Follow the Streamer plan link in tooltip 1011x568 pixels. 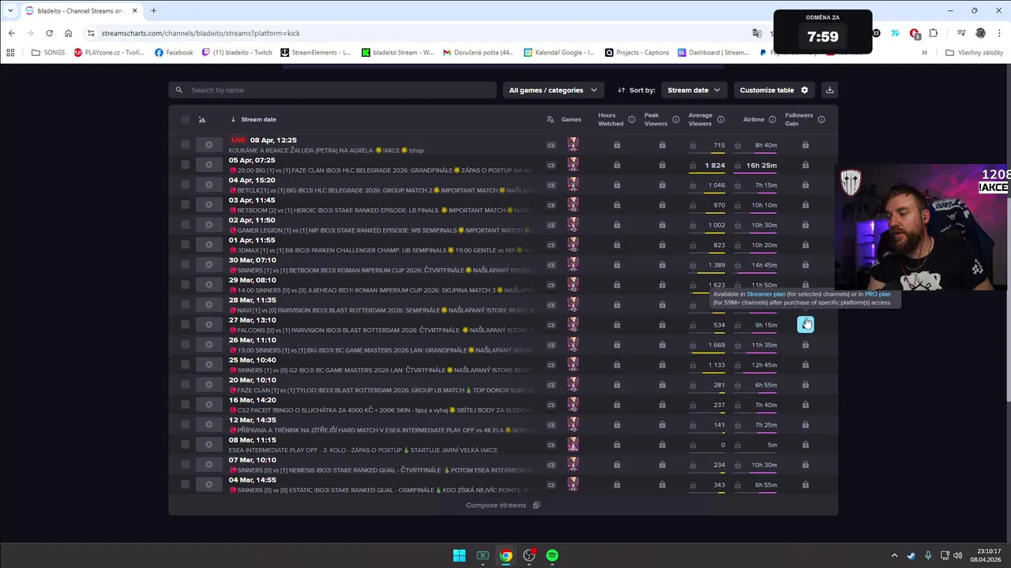pos(766,294)
